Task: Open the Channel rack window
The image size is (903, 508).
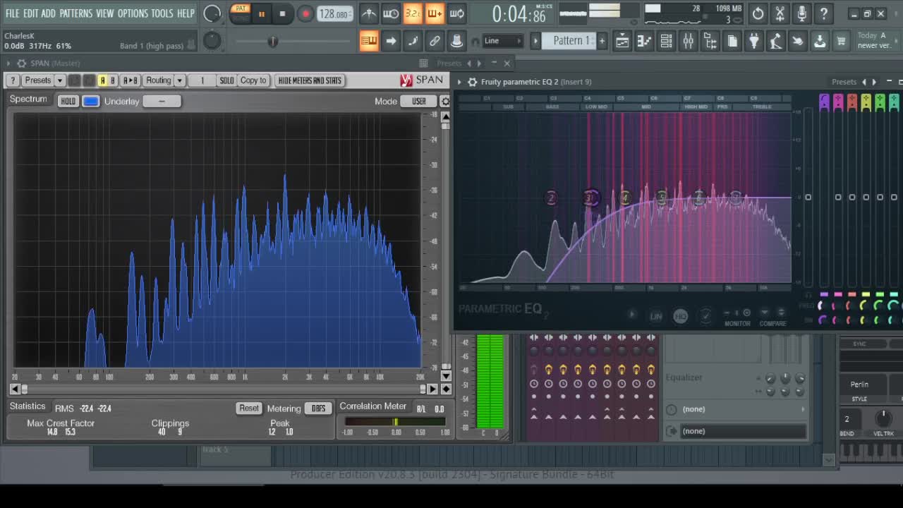Action: [666, 42]
